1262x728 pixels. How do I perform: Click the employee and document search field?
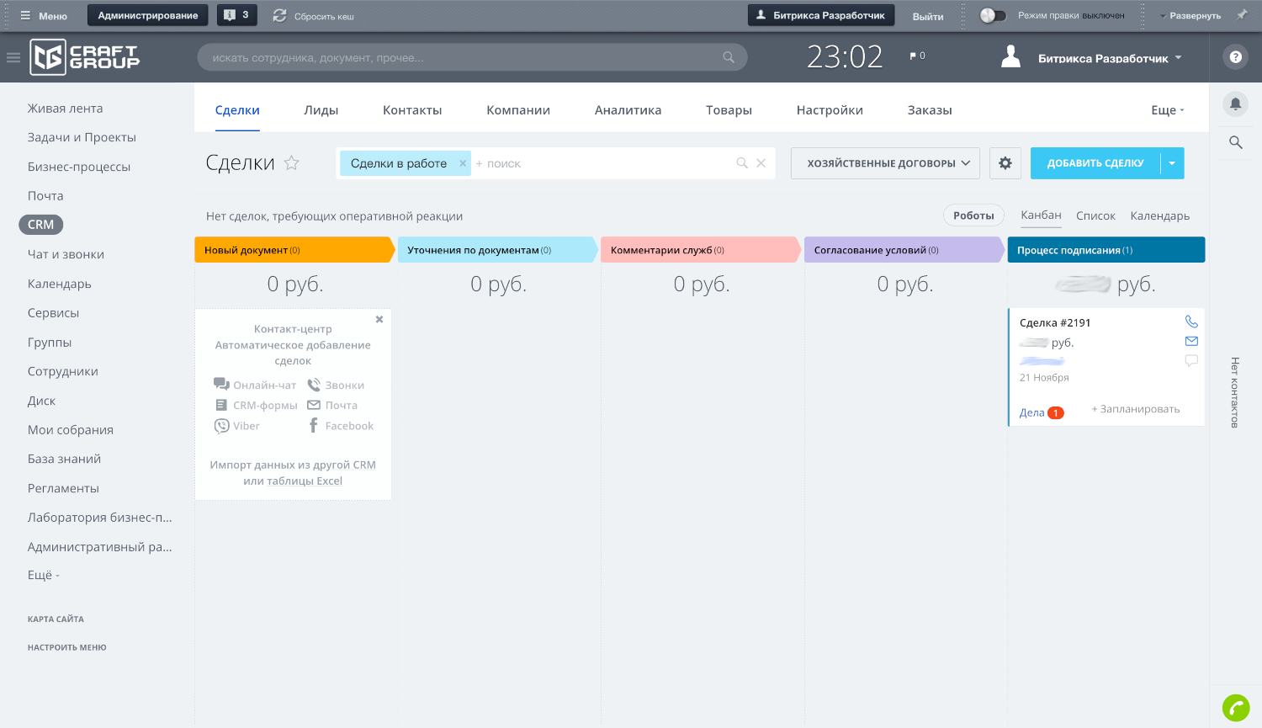click(463, 57)
